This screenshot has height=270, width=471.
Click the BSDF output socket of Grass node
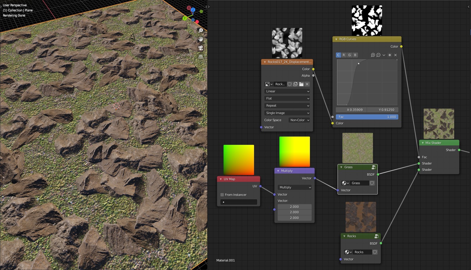pyautogui.click(x=378, y=174)
